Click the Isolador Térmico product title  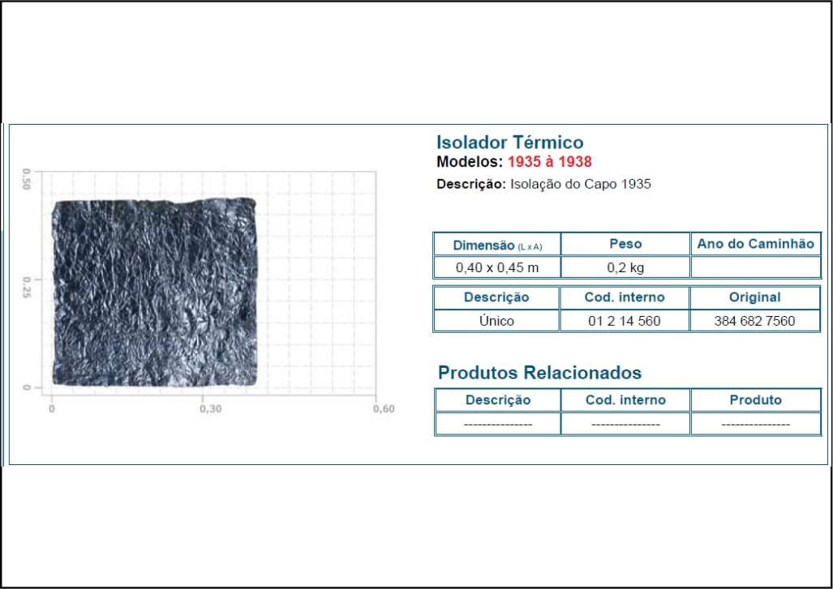tap(509, 143)
